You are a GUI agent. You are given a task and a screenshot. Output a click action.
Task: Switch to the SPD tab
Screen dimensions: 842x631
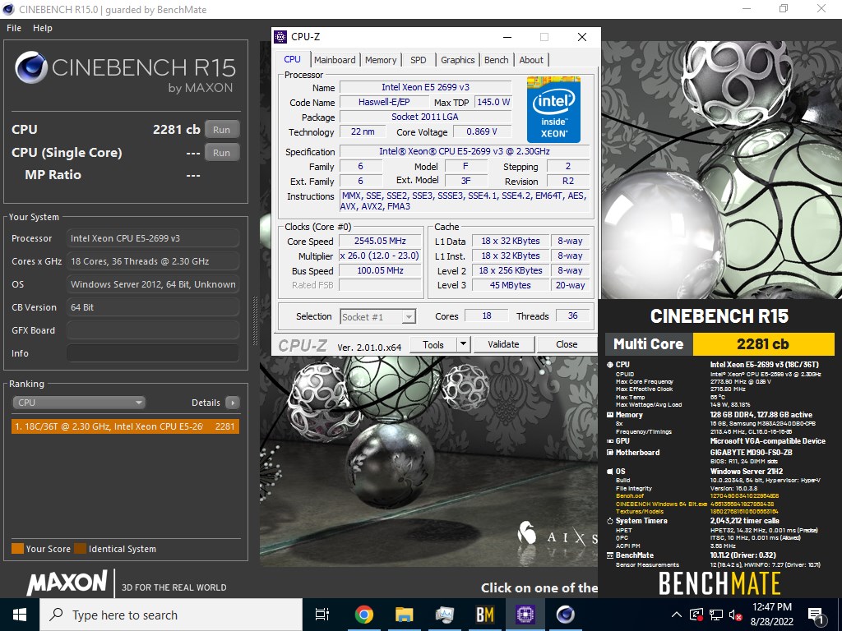pos(419,60)
